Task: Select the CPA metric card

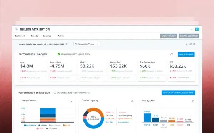Action: point(182,70)
